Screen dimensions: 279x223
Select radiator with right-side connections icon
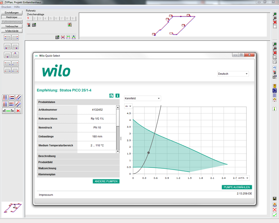point(15,37)
